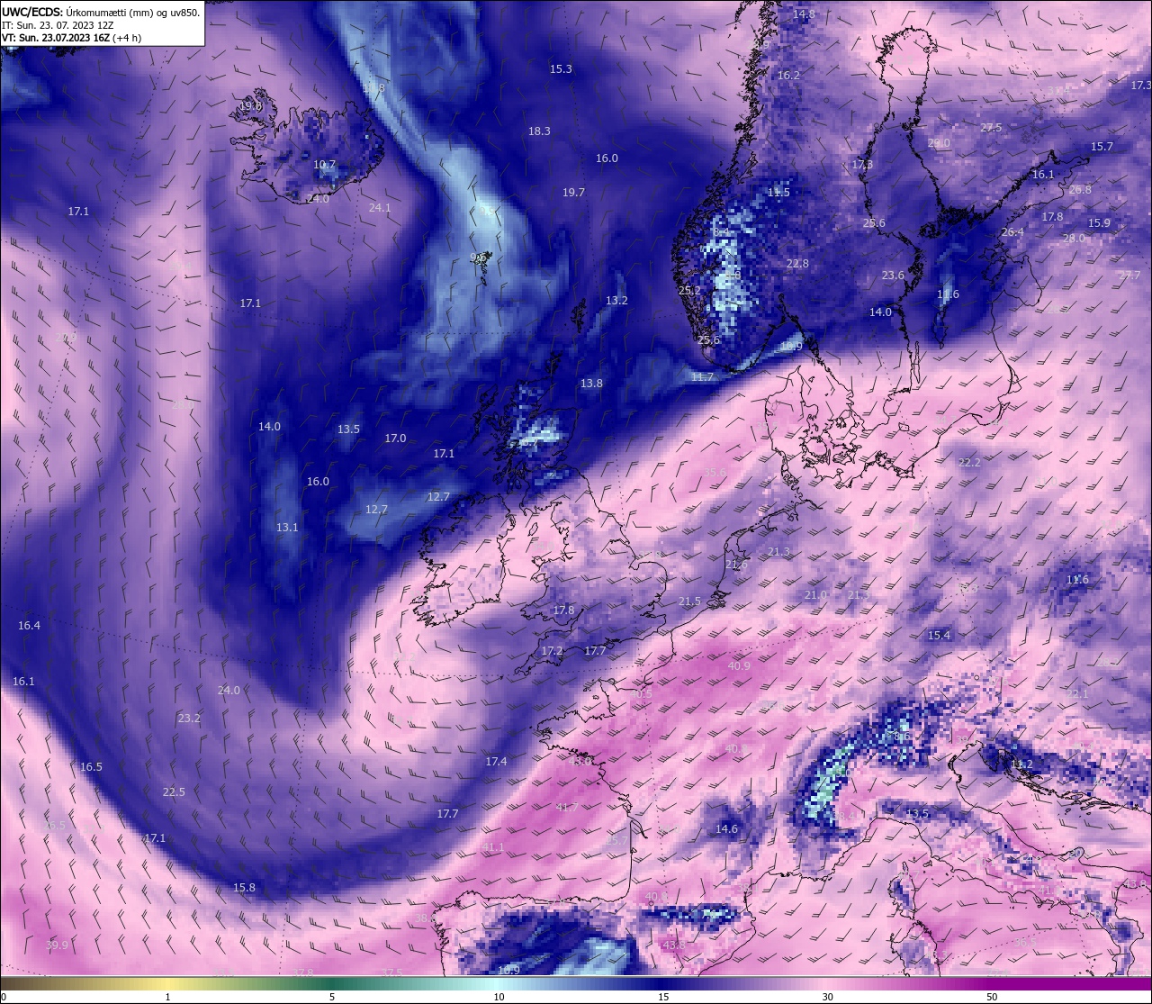
Task: Click the 15.9 value at the right edge
Action: point(1099,223)
